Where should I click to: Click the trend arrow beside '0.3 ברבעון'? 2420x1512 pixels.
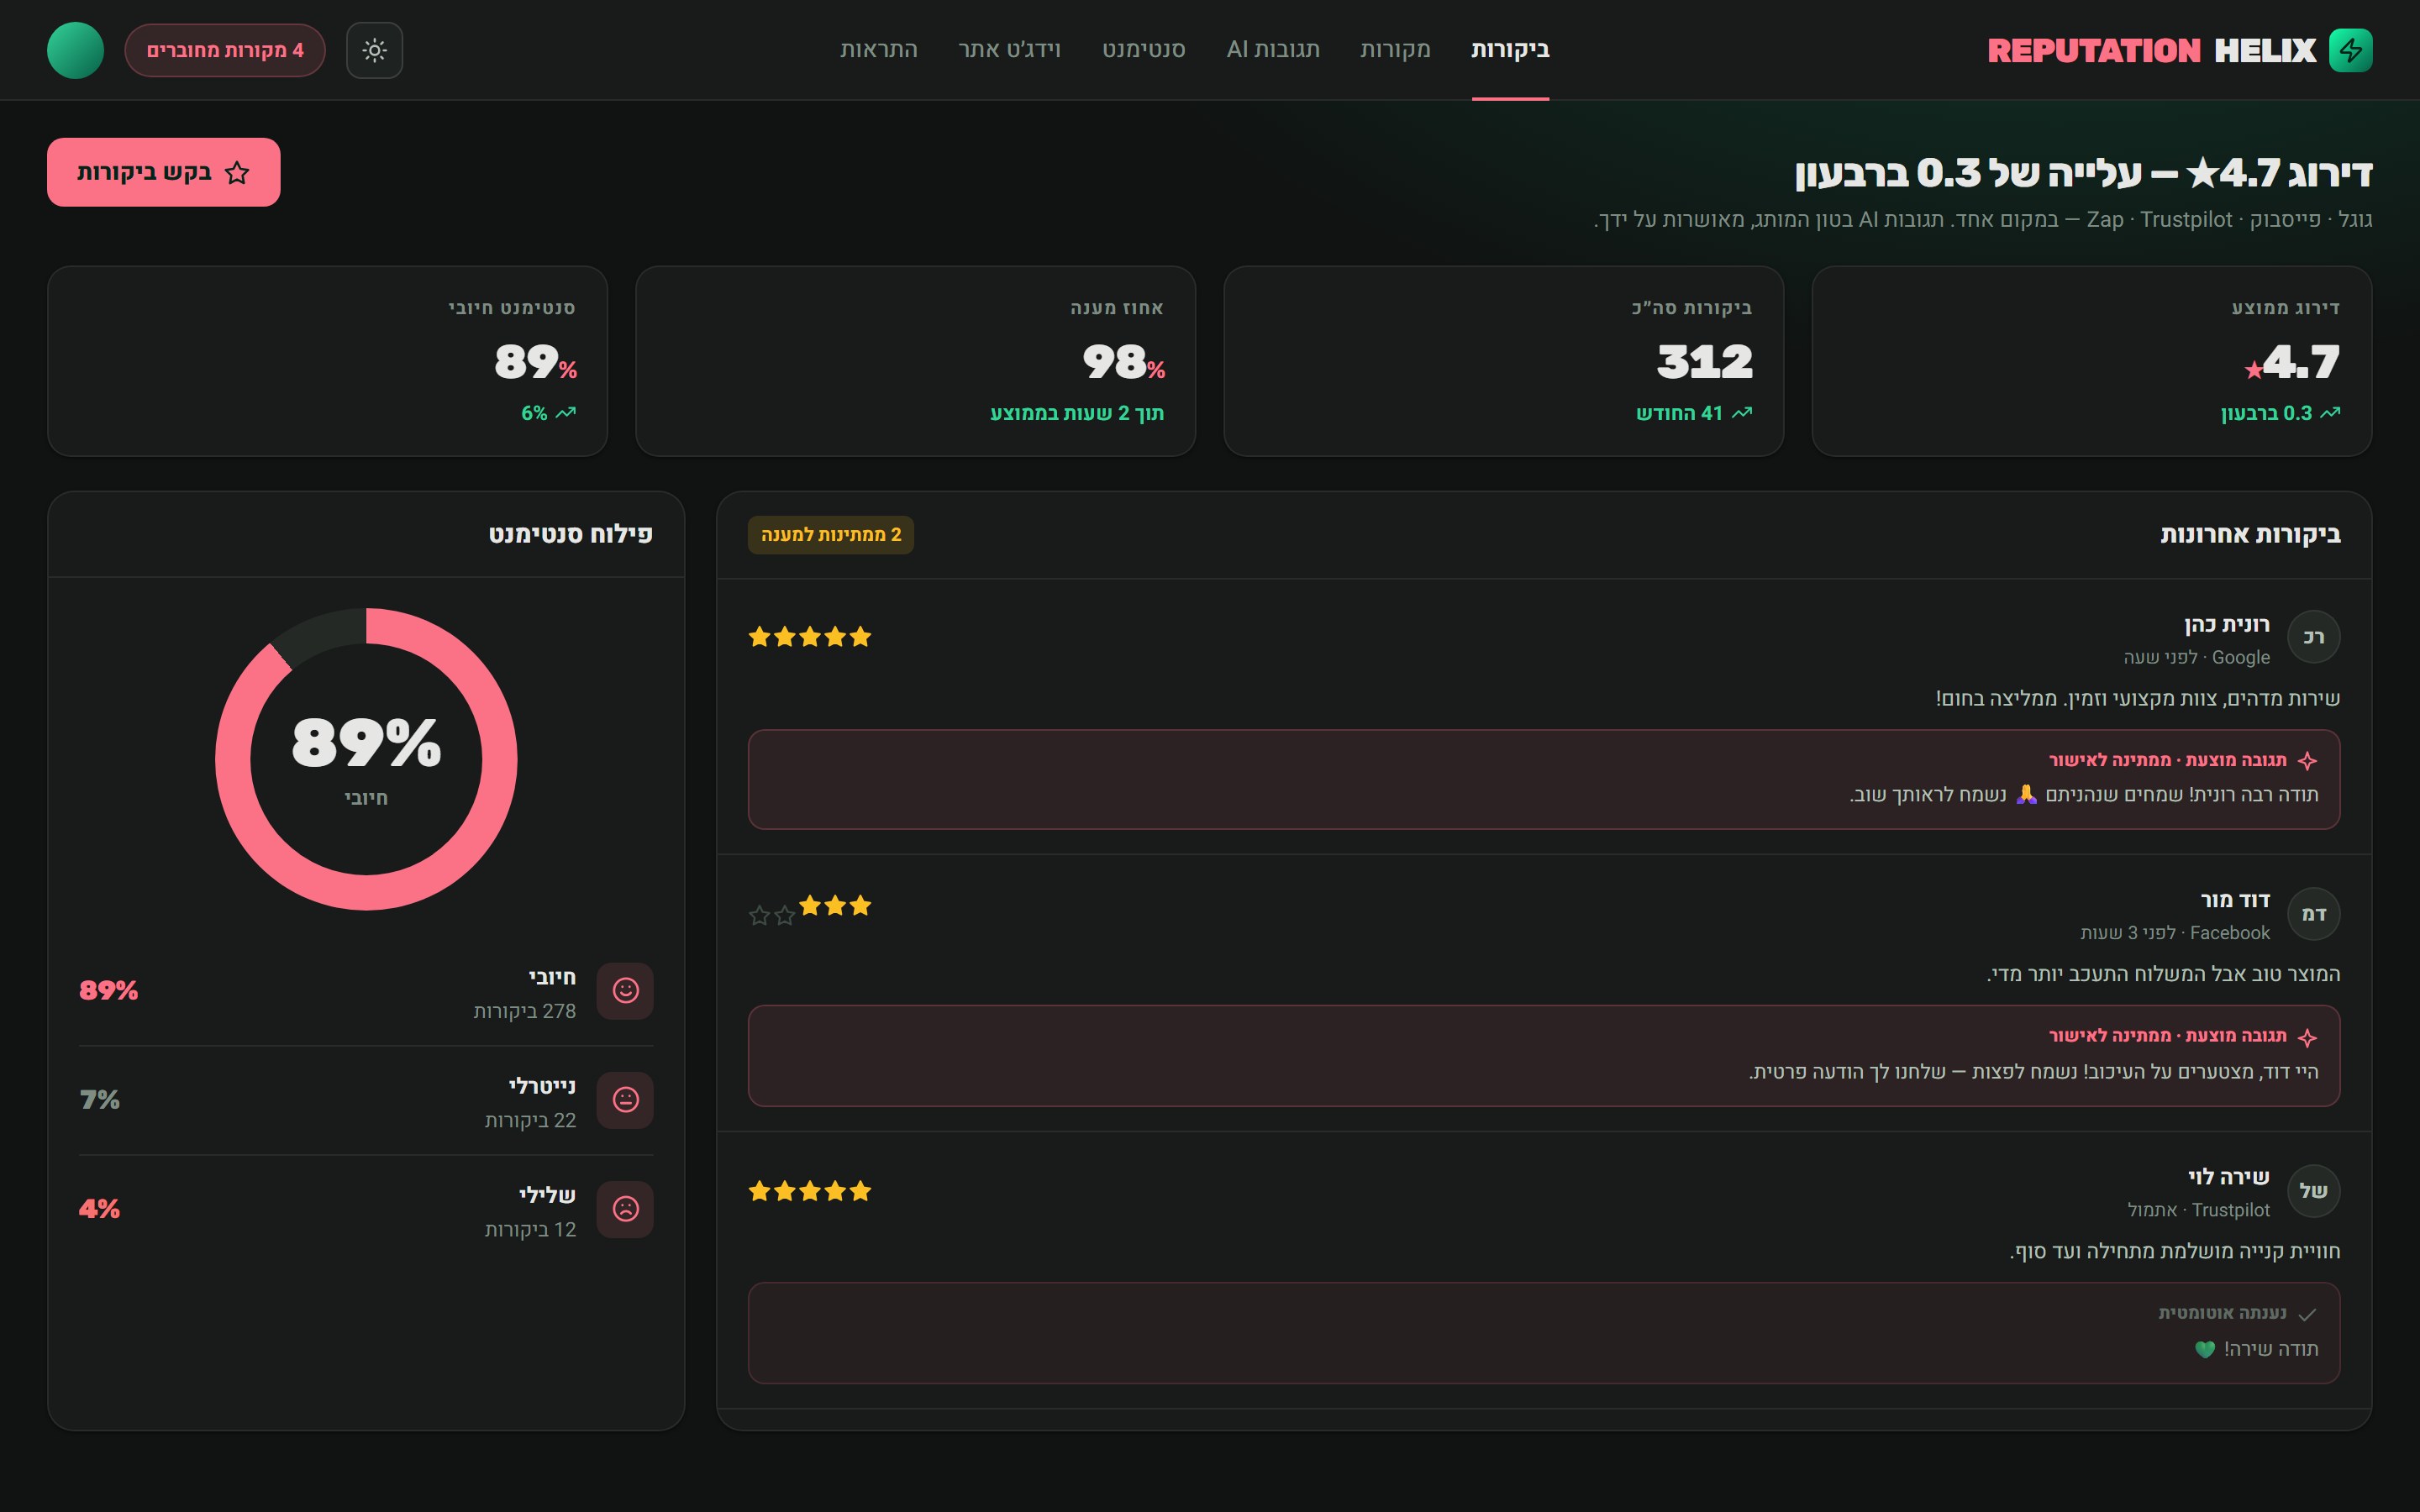coord(2329,413)
